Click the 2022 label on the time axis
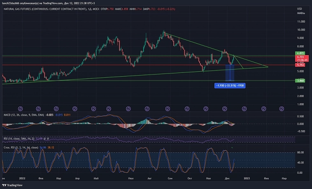This screenshot has height=189, width=312. click(x=22, y=179)
